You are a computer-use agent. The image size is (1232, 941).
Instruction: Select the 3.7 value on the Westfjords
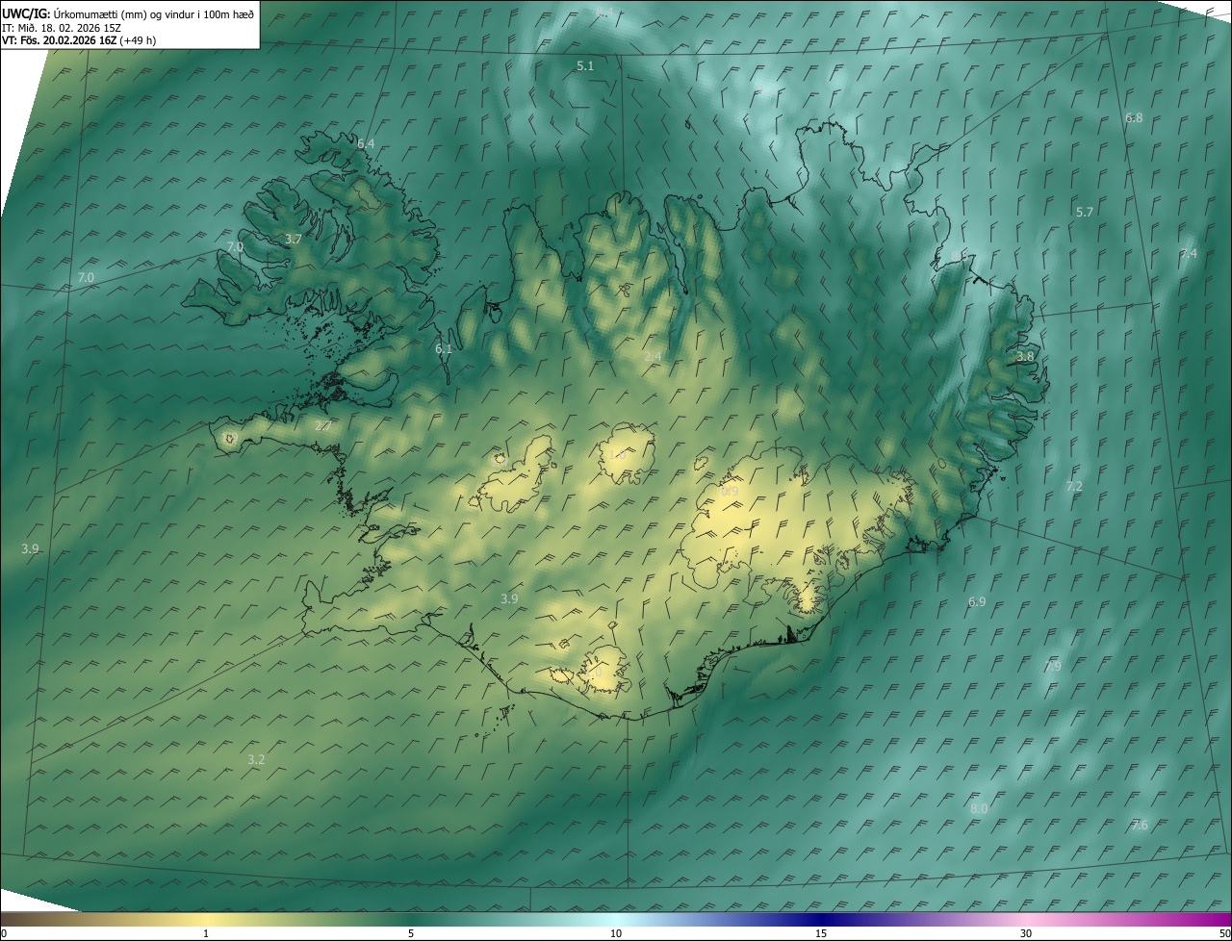point(294,239)
